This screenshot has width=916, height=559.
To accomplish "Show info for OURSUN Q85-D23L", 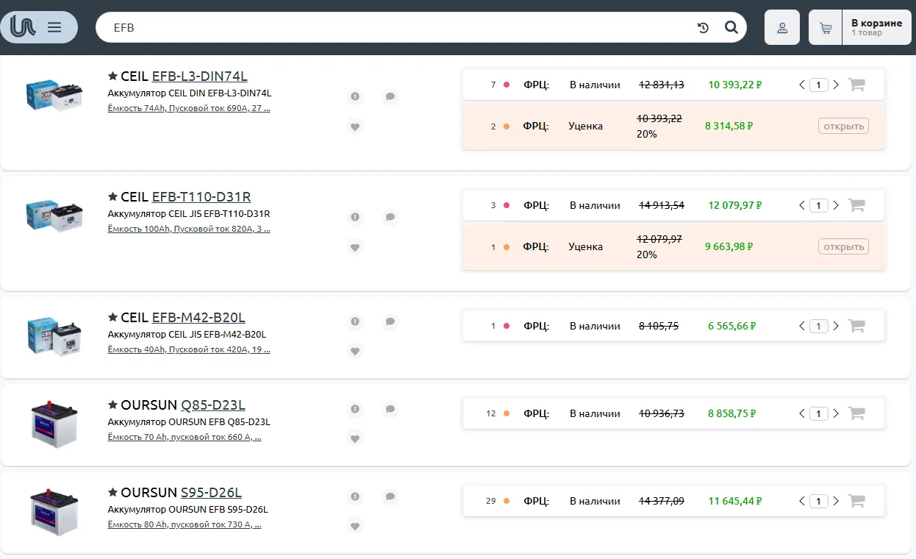I will (x=355, y=409).
